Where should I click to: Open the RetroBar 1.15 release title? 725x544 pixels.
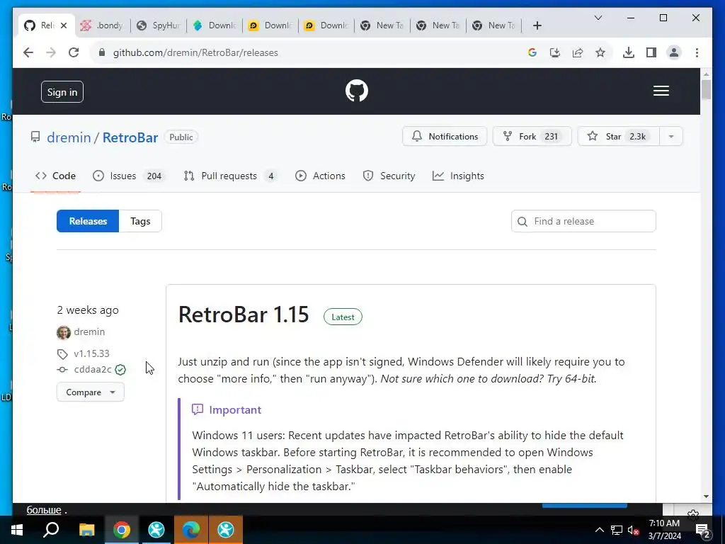[x=244, y=314]
